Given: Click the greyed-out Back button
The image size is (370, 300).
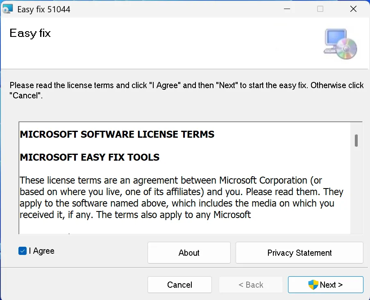Looking at the screenshot, I should (x=251, y=285).
